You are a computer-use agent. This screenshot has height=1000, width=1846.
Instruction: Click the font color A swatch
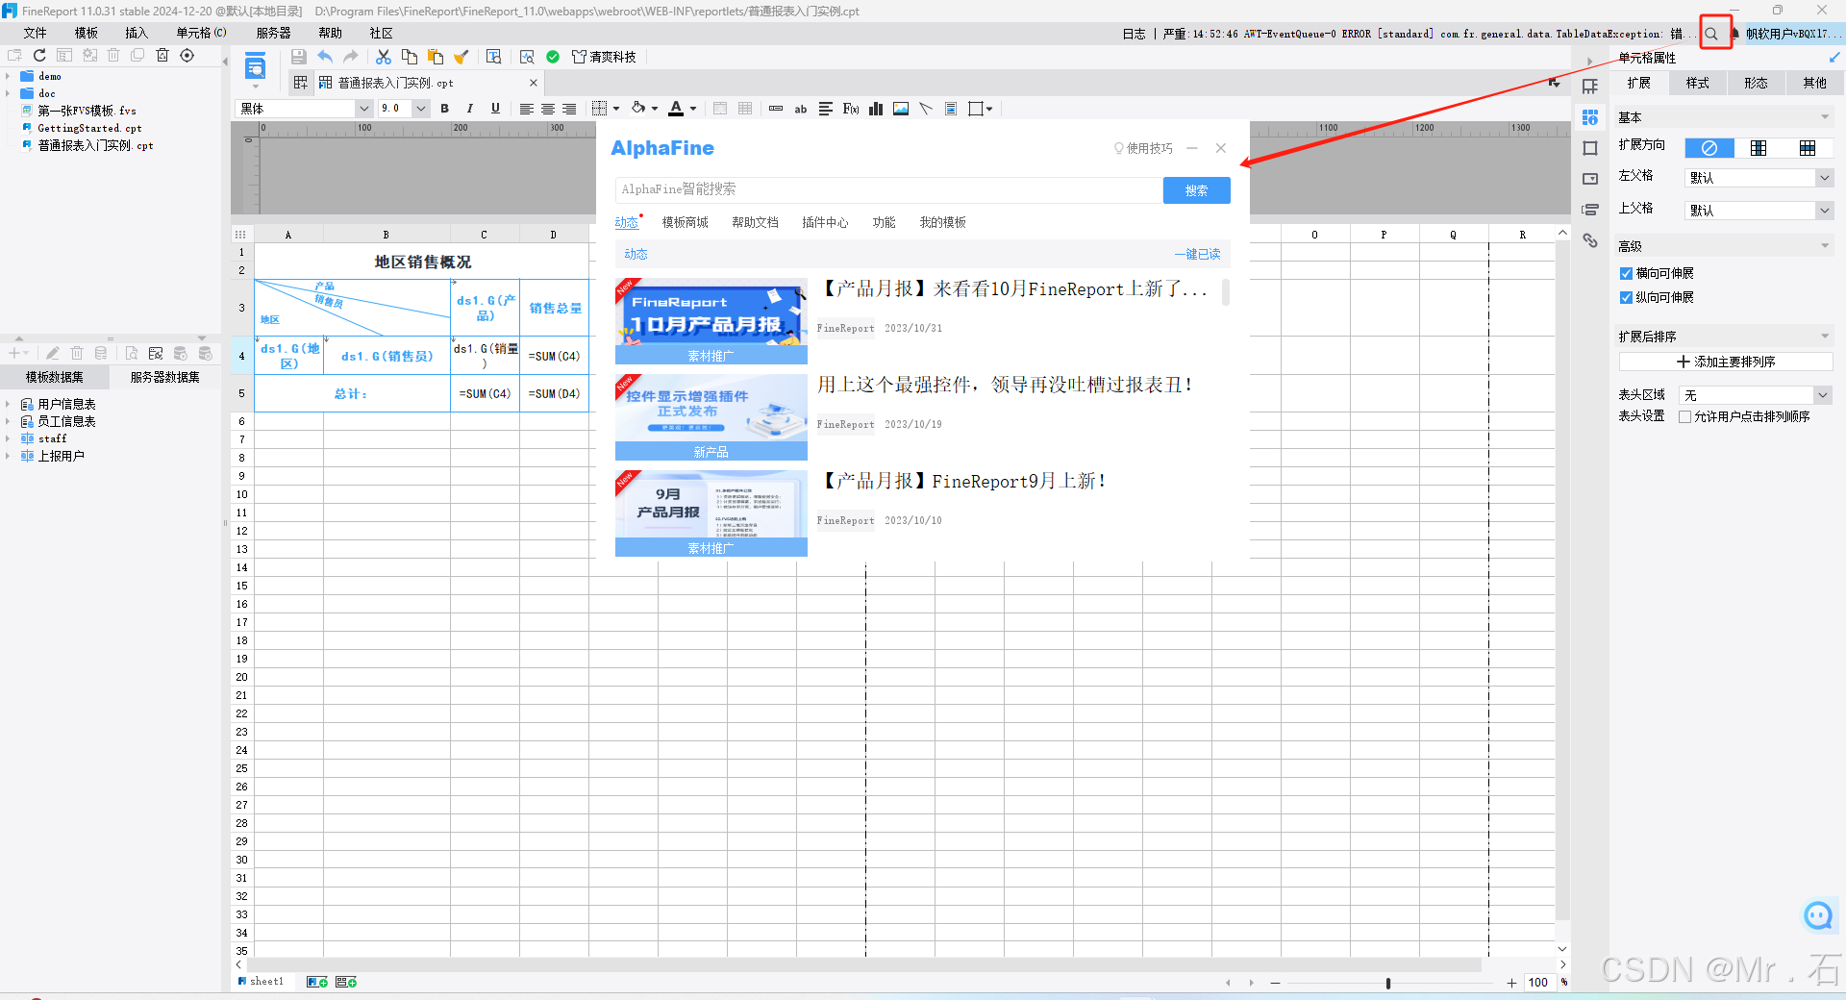click(x=676, y=109)
